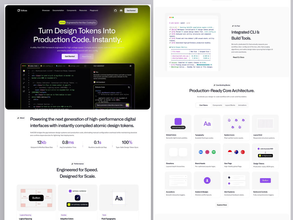Open the Discord icon link in the header
Viewport: 293px width, 220px height.
coord(121,11)
